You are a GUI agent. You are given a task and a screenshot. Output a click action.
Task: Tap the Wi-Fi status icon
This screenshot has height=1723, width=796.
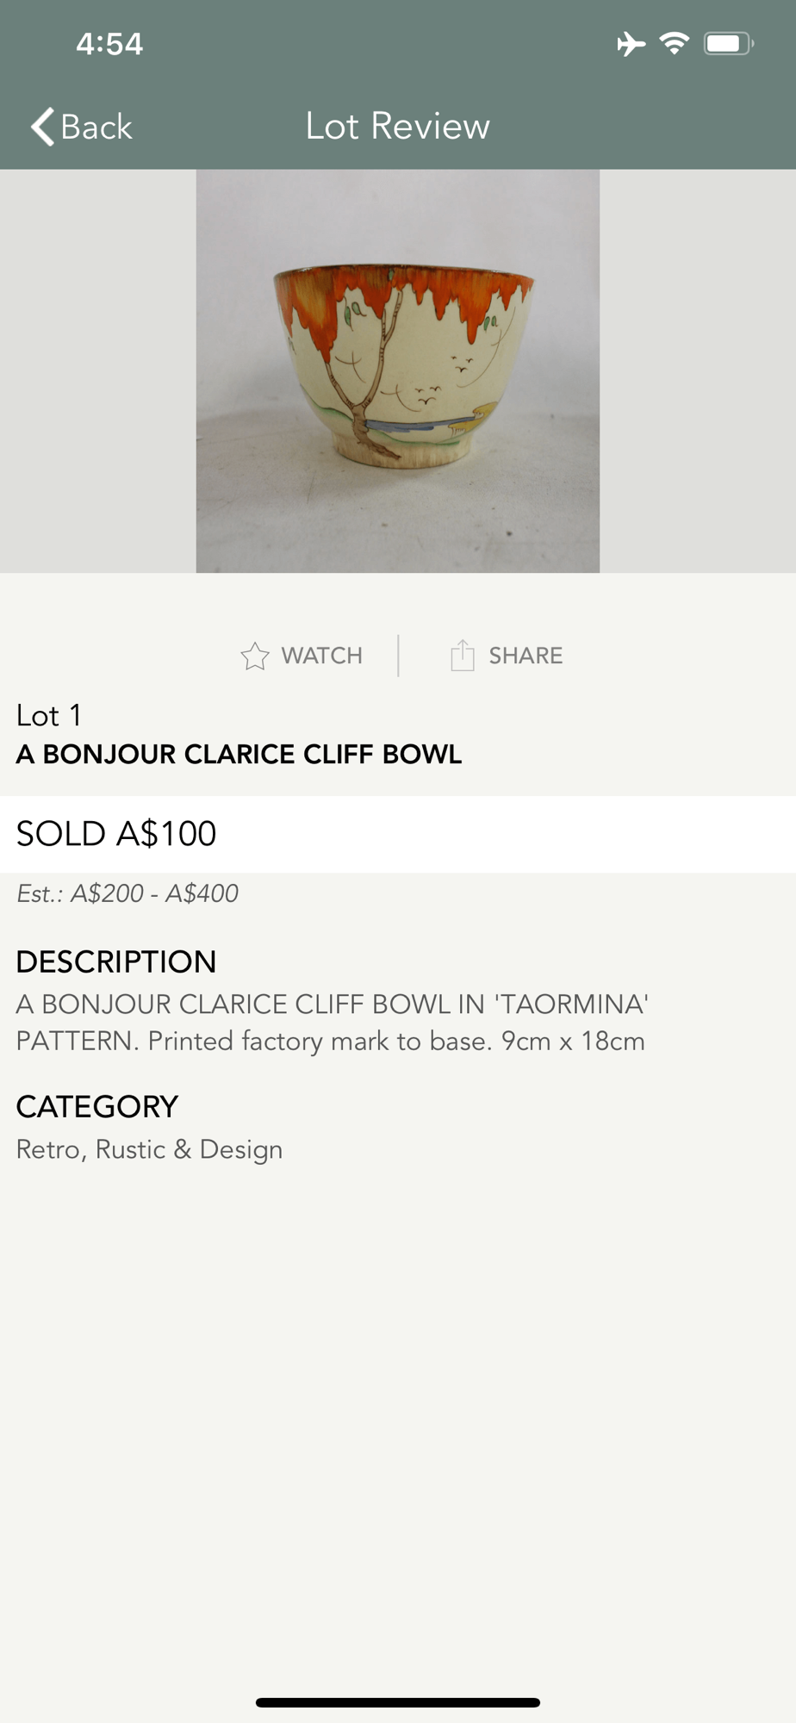click(x=674, y=43)
